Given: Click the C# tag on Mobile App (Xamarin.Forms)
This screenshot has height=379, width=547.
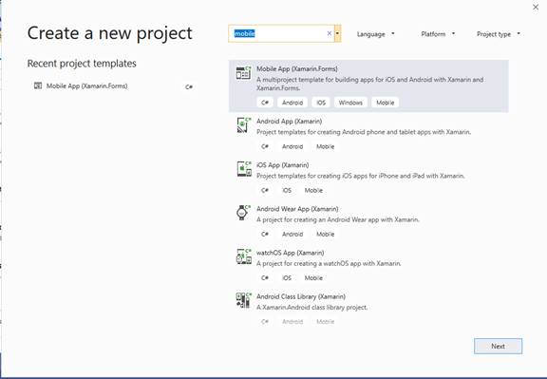Looking at the screenshot, I should tap(265, 103).
